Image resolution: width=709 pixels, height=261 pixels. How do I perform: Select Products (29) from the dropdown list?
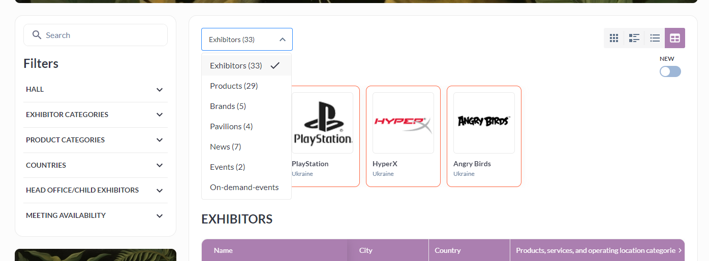pyautogui.click(x=234, y=86)
